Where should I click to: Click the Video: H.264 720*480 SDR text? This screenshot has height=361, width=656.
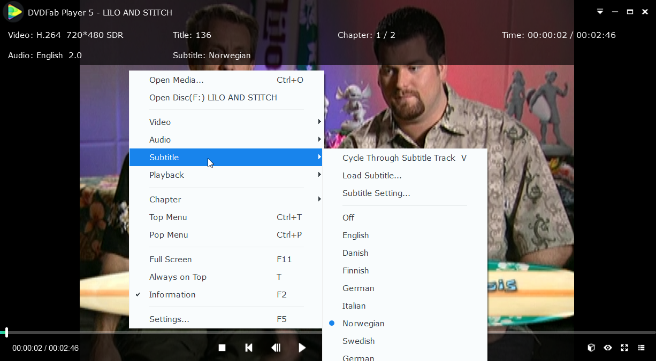(x=65, y=35)
